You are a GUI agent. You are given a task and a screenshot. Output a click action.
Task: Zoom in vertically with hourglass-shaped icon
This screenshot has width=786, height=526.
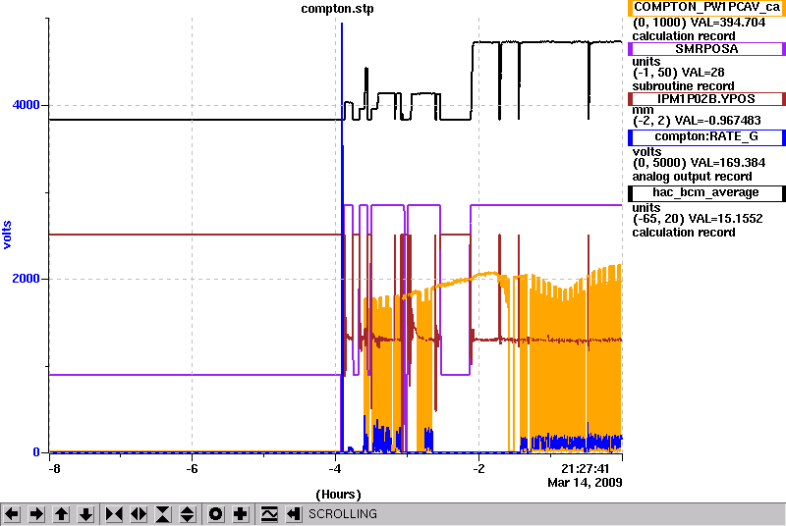[x=163, y=514]
